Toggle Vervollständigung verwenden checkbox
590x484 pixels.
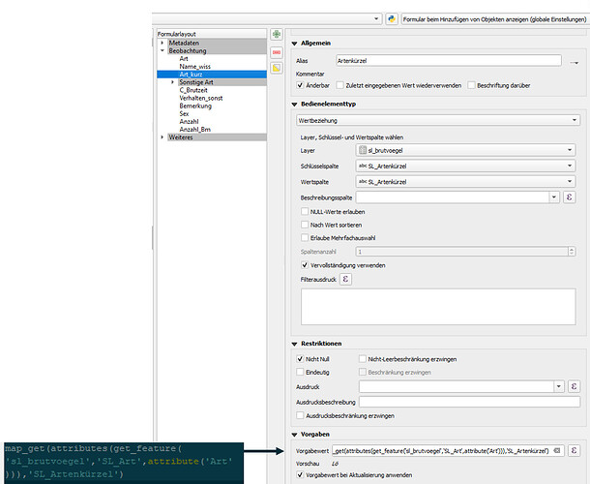coord(305,265)
